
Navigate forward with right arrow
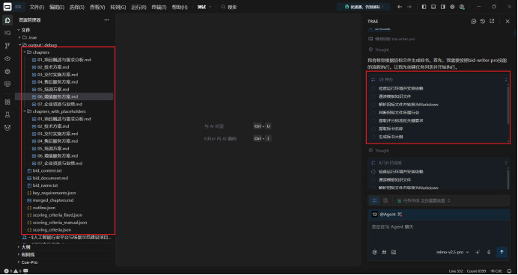pyautogui.click(x=409, y=7)
